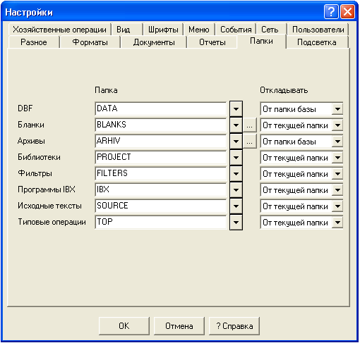Open help via Справка button
Viewport: 360px width, 343px height.
click(234, 326)
